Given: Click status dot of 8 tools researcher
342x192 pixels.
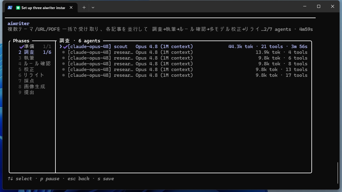Looking at the screenshot, I should [x=64, y=63].
